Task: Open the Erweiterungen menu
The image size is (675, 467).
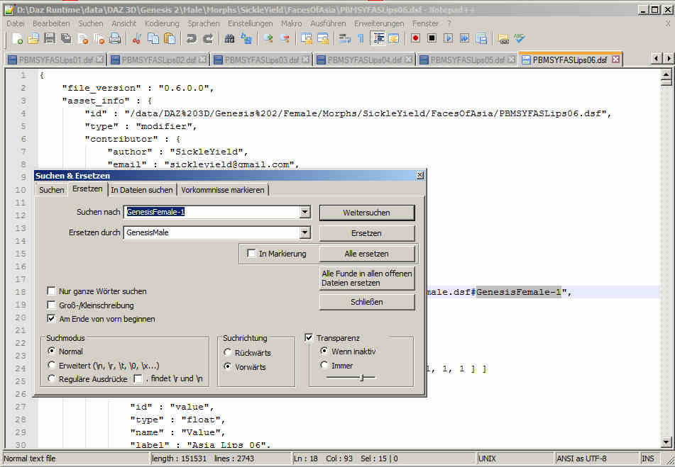Action: 379,23
